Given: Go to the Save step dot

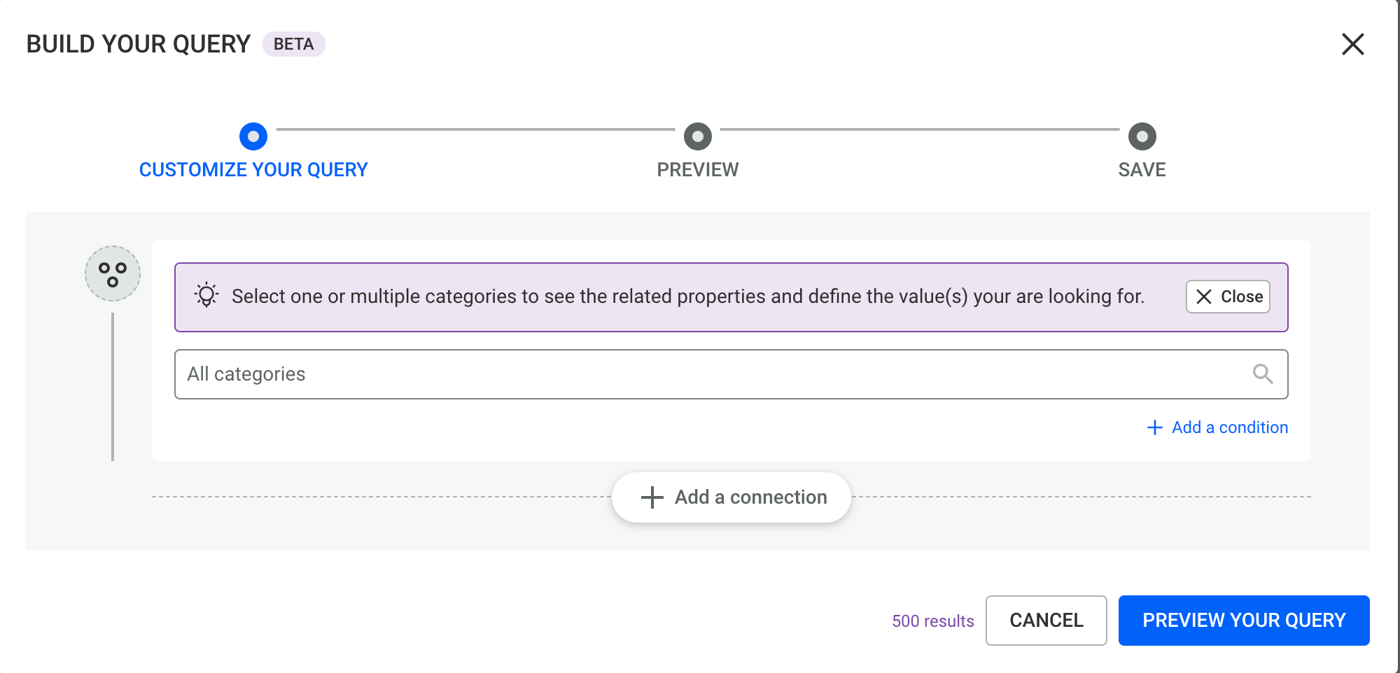Looking at the screenshot, I should [1141, 138].
